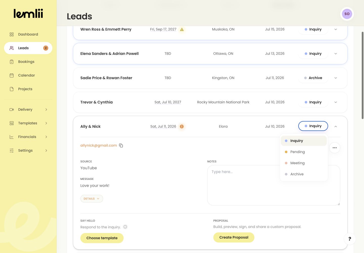
Task: Copy the allynick@gmail.com email address
Action: pyautogui.click(x=121, y=145)
